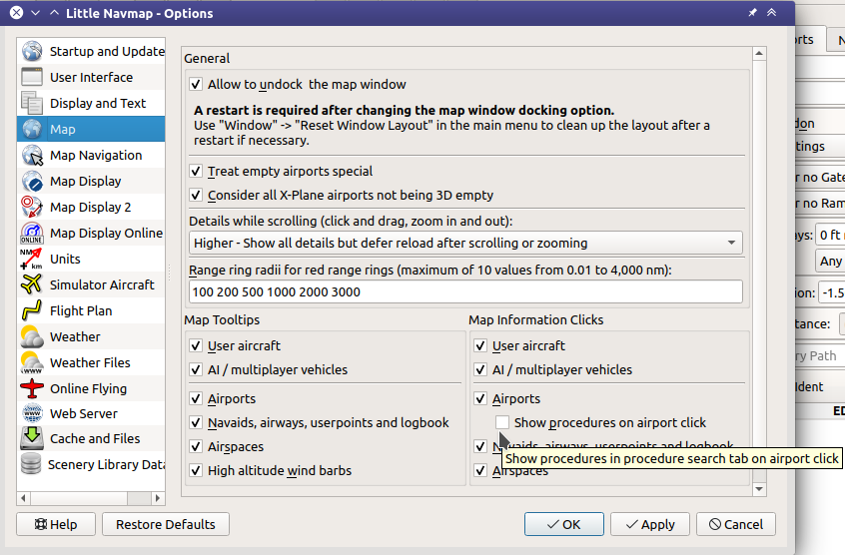Toggle Airports under Map Information Clicks
845x555 pixels.
tap(480, 399)
